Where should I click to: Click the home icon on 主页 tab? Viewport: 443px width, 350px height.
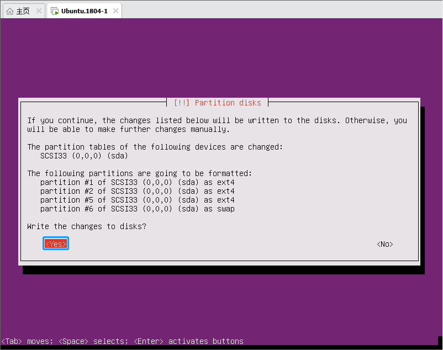[10, 11]
